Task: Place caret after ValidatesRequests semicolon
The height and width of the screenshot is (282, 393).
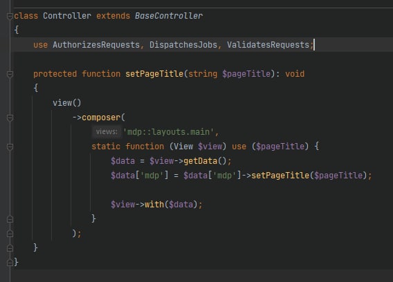Action: pos(314,45)
